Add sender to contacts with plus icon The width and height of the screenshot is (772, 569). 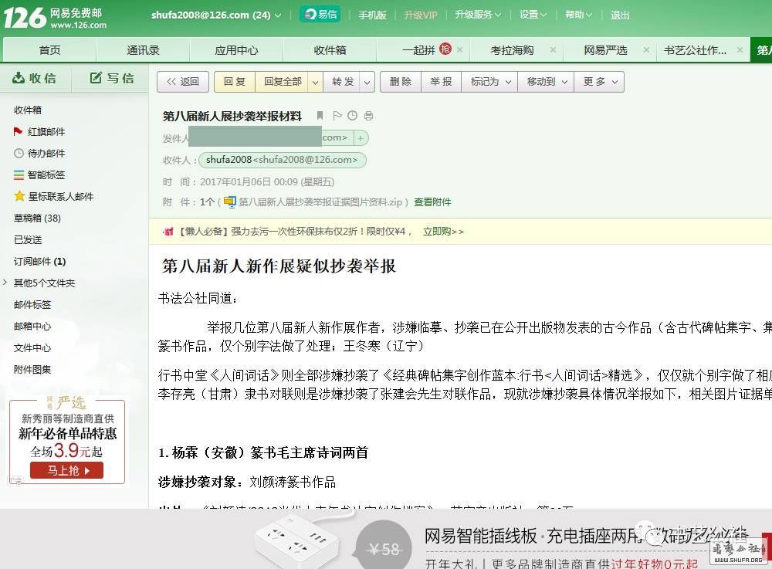coord(361,138)
